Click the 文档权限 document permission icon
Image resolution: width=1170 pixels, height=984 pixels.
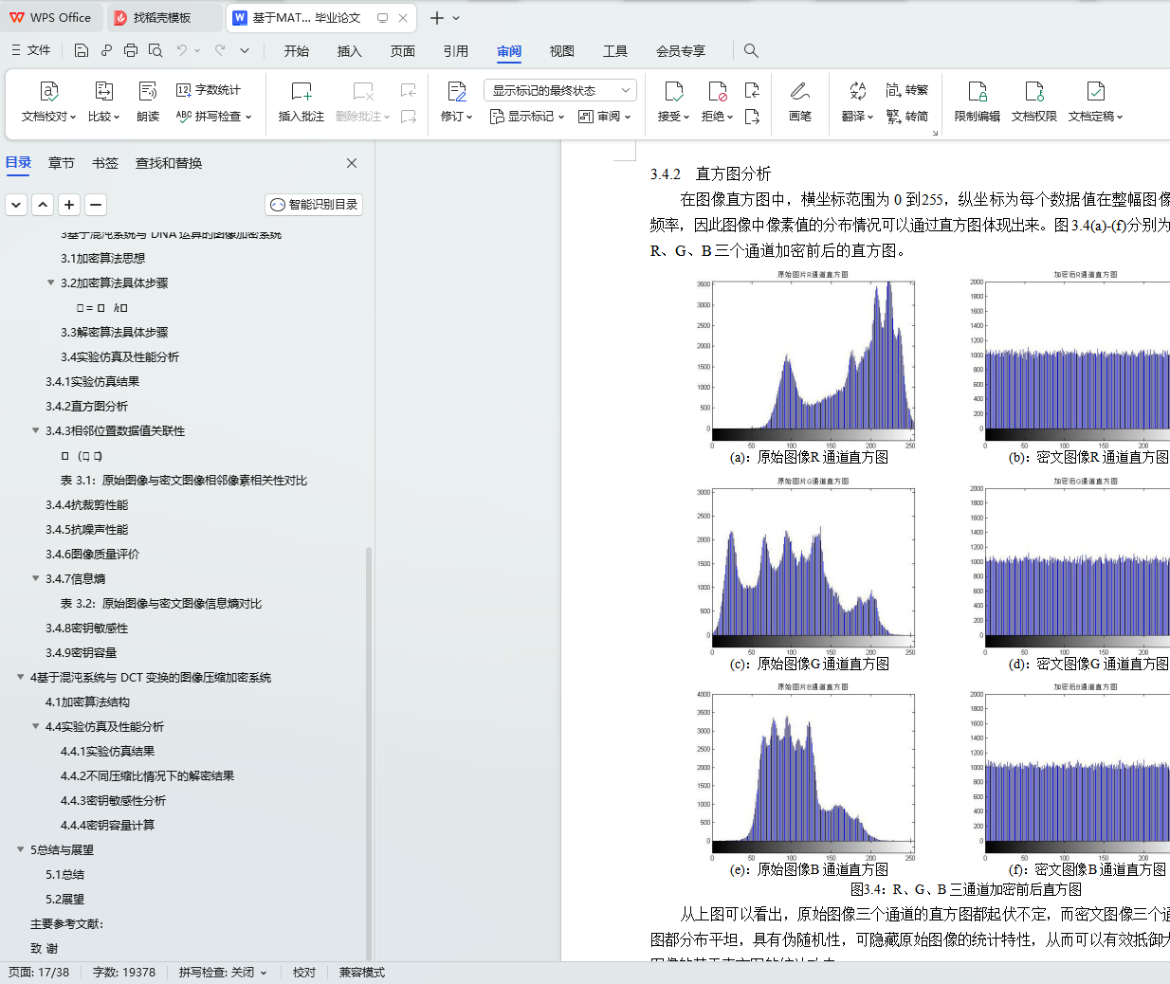coord(1034,91)
